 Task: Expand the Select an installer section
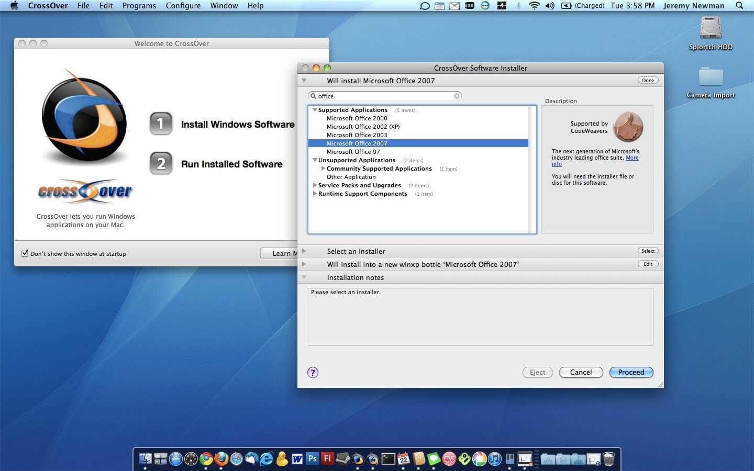[304, 251]
